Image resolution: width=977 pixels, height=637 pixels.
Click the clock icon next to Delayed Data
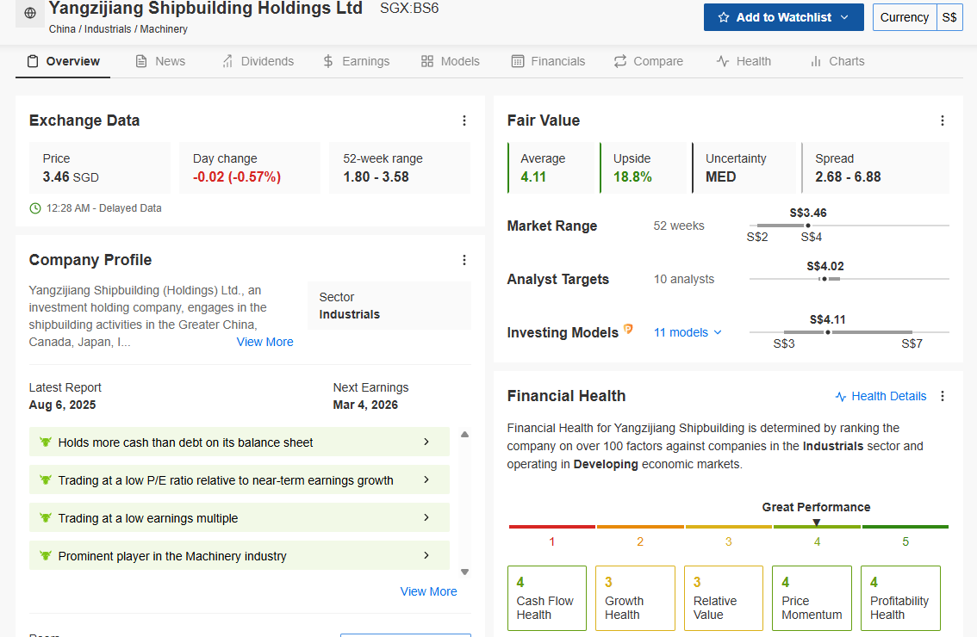click(x=35, y=208)
